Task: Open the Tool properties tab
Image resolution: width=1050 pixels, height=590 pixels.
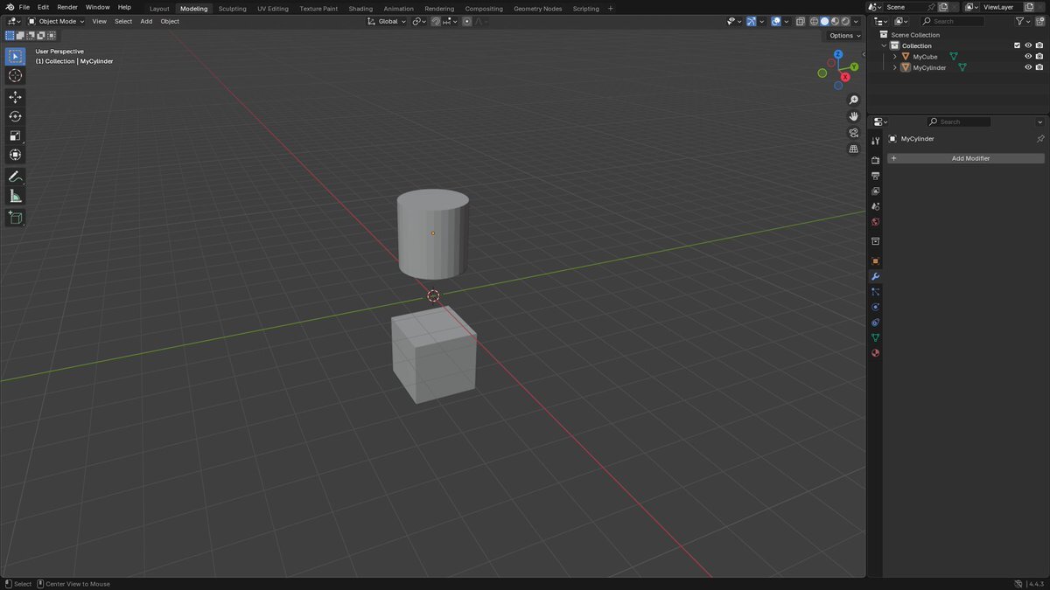Action: [x=875, y=141]
